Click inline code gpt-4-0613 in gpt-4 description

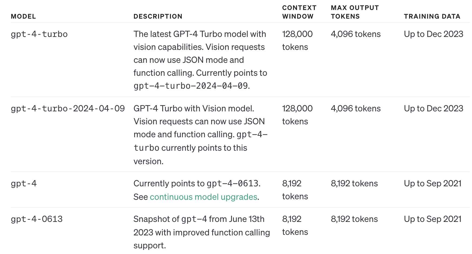coord(232,184)
